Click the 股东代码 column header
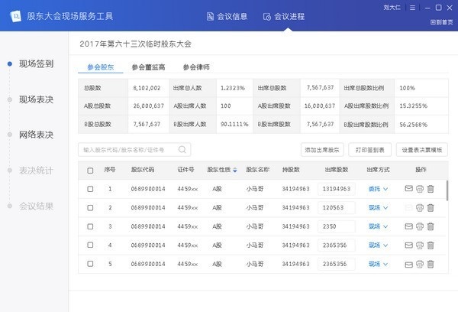Image resolution: width=458 pixels, height=312 pixels. coord(143,170)
